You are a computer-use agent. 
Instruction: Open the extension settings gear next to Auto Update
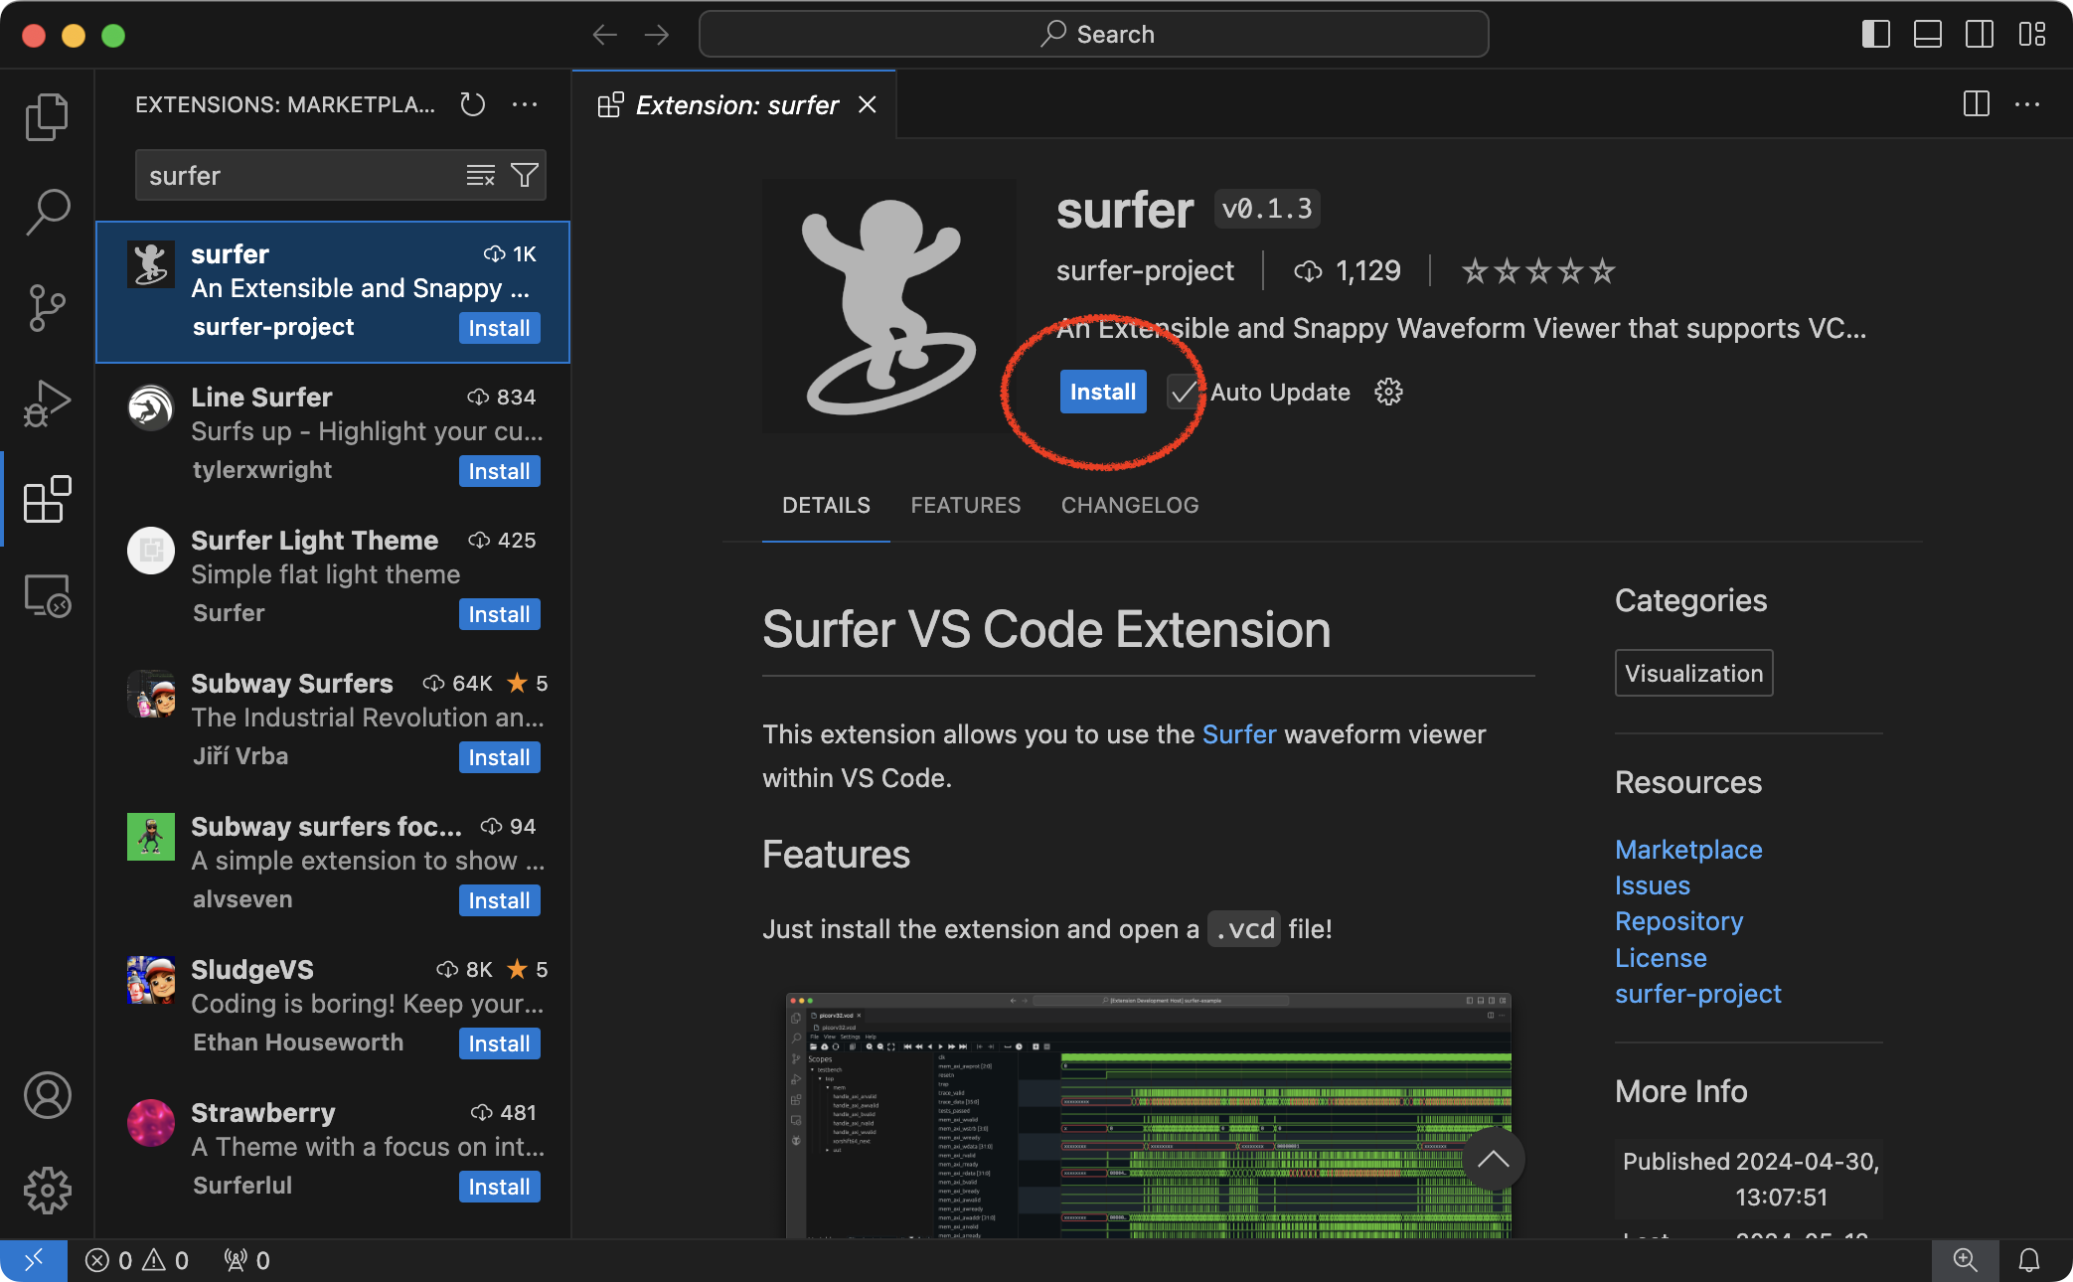pos(1388,392)
